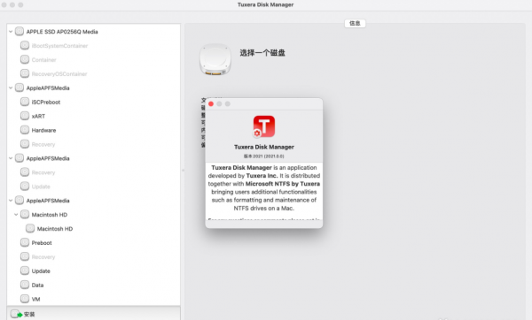
Task: Select the nested Macintosh HD volume
Action: pos(55,229)
